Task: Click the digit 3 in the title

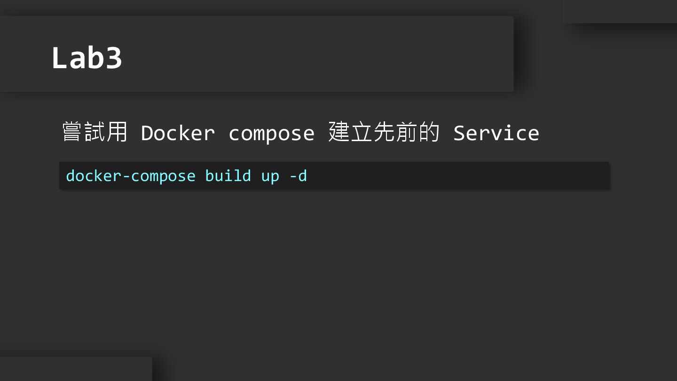Action: click(x=113, y=58)
